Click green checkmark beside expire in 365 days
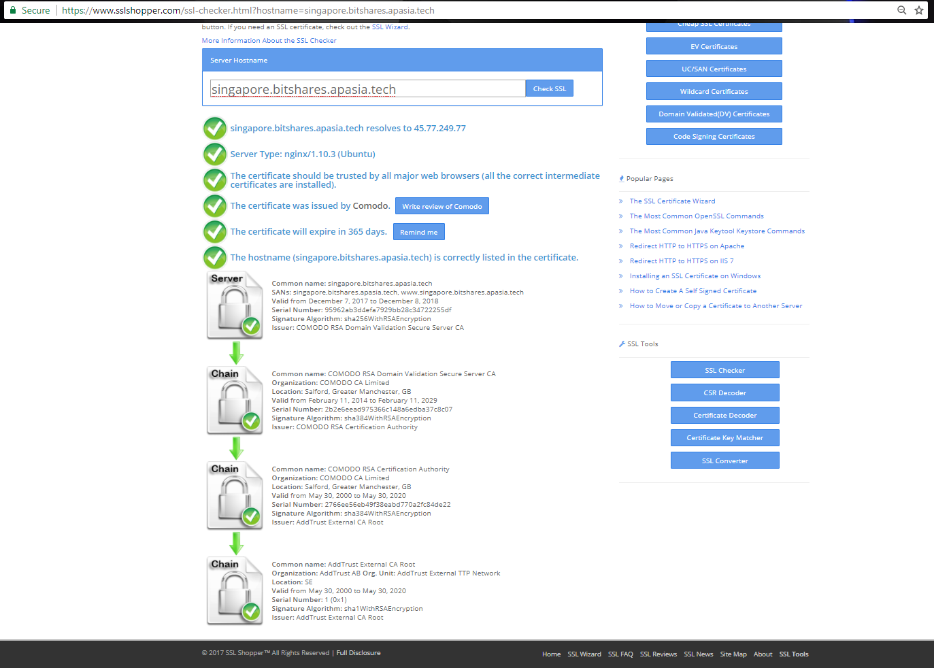Viewport: 934px width, 668px height. pyautogui.click(x=215, y=231)
